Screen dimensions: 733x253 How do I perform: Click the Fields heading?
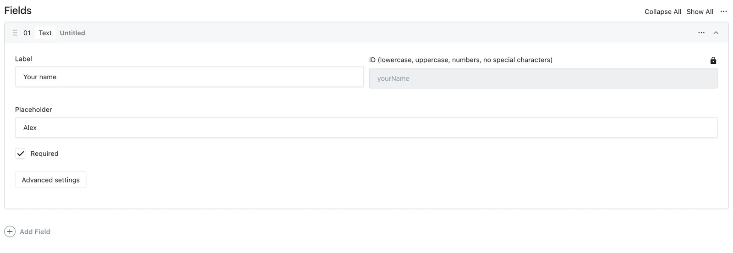click(x=18, y=11)
